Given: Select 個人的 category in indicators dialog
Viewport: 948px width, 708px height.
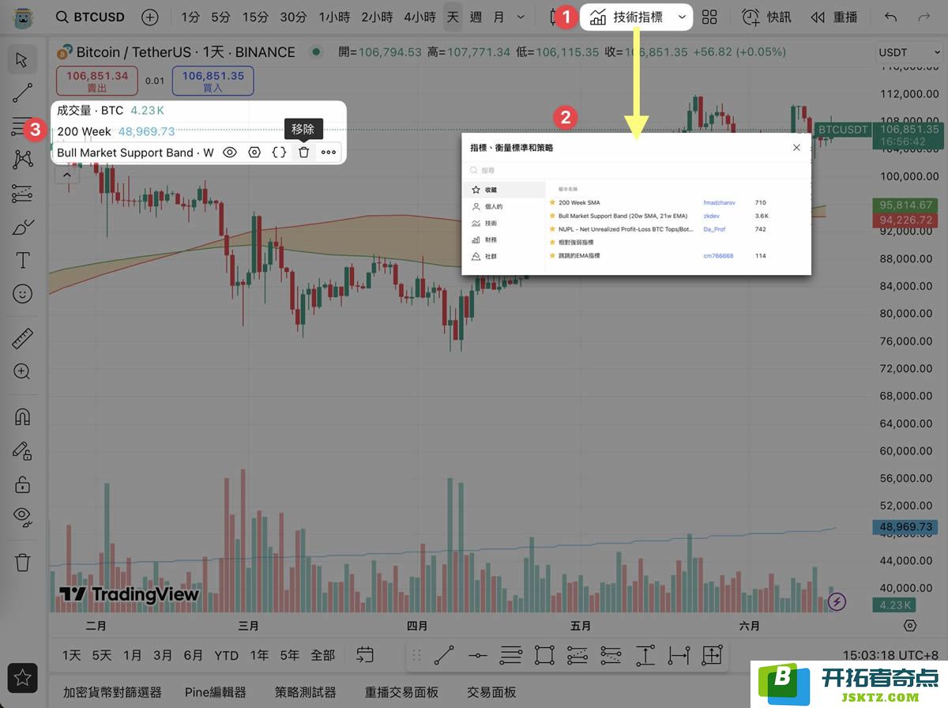Looking at the screenshot, I should 504,206.
